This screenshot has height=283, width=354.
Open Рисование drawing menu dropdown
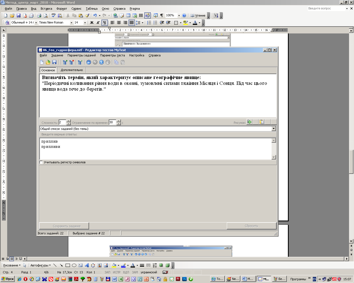12,265
